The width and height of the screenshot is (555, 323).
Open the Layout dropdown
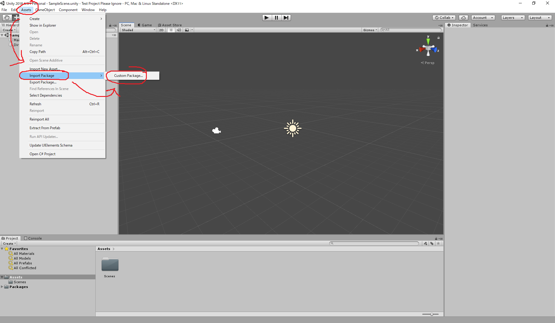[x=539, y=17]
